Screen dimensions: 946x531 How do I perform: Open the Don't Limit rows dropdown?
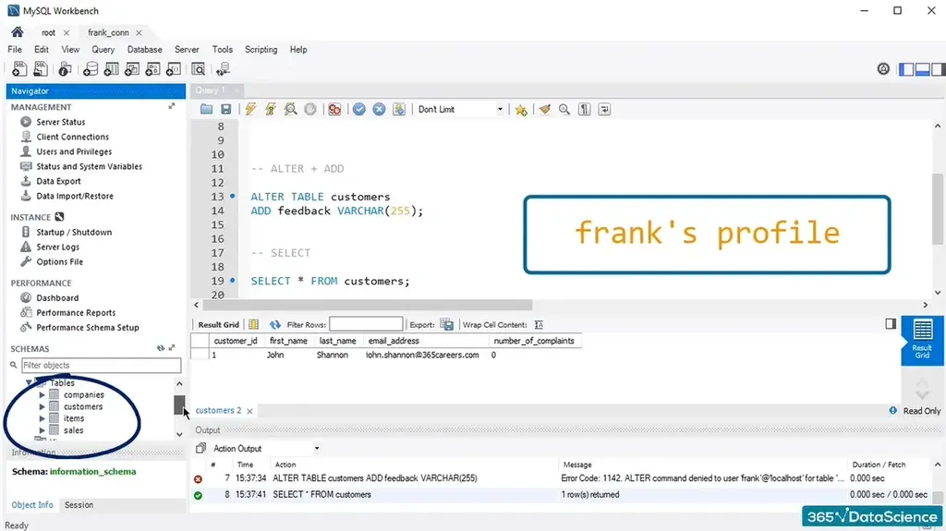[x=460, y=109]
